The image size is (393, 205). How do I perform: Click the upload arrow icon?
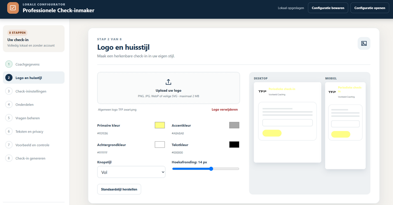click(169, 82)
